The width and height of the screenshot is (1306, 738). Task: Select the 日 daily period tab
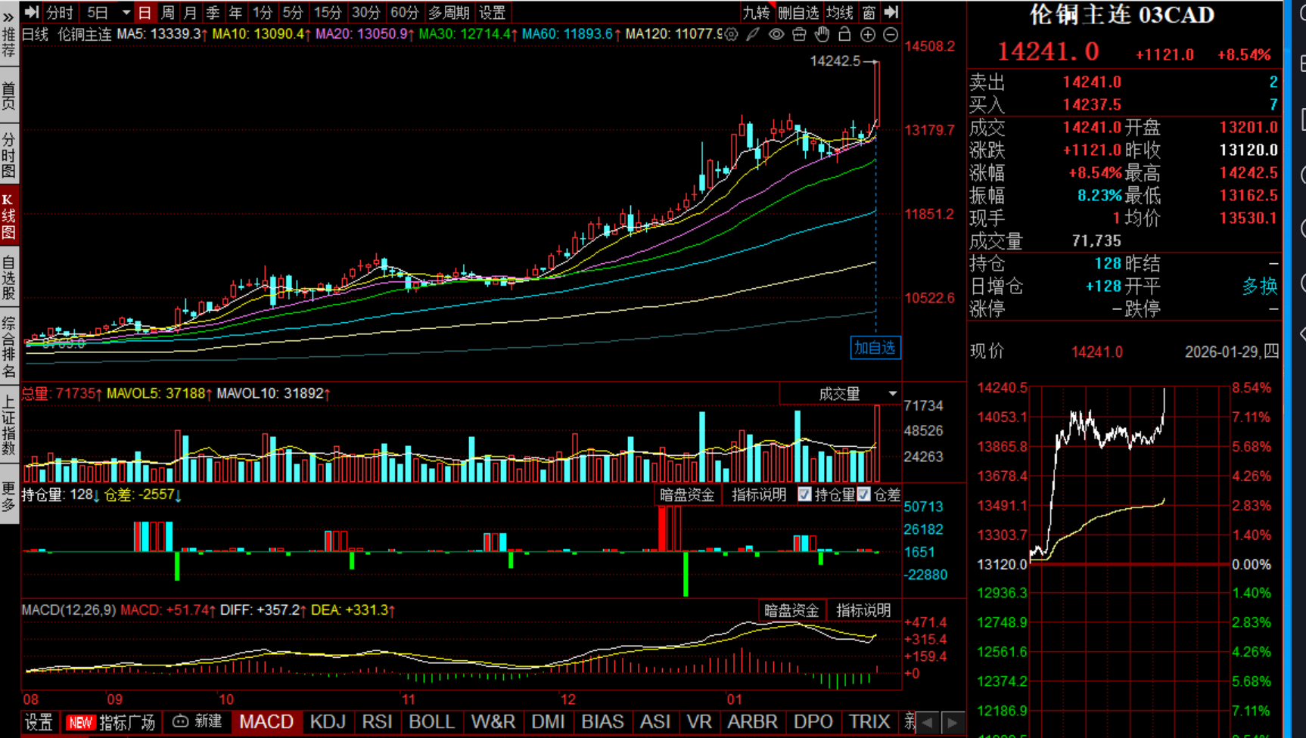[145, 13]
